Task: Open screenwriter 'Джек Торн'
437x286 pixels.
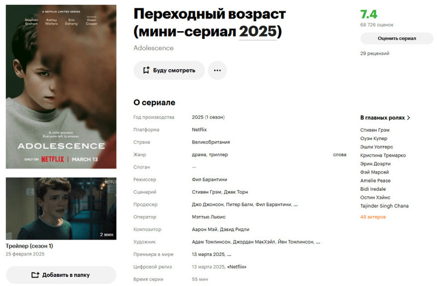Action: (x=236, y=192)
